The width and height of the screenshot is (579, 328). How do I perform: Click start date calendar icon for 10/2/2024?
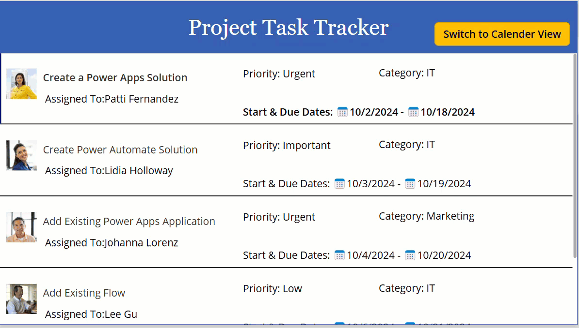[x=342, y=112]
